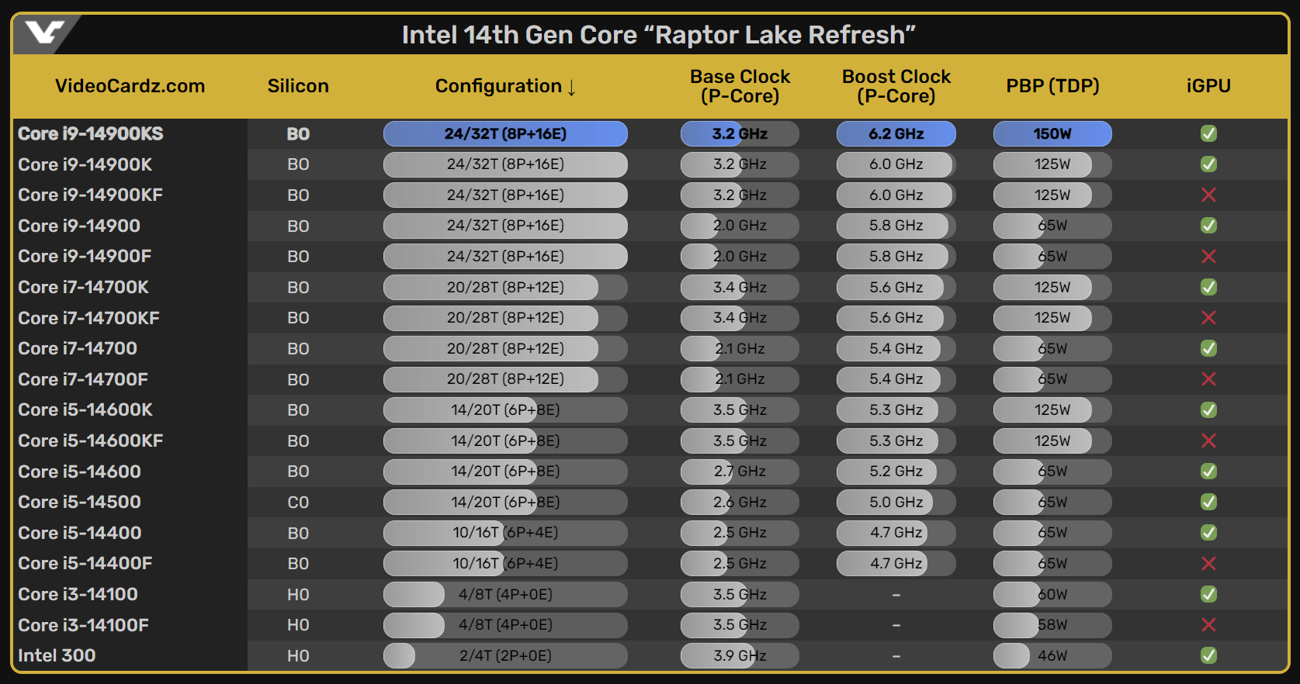Click the red X for Core i9-14900F

(1208, 256)
